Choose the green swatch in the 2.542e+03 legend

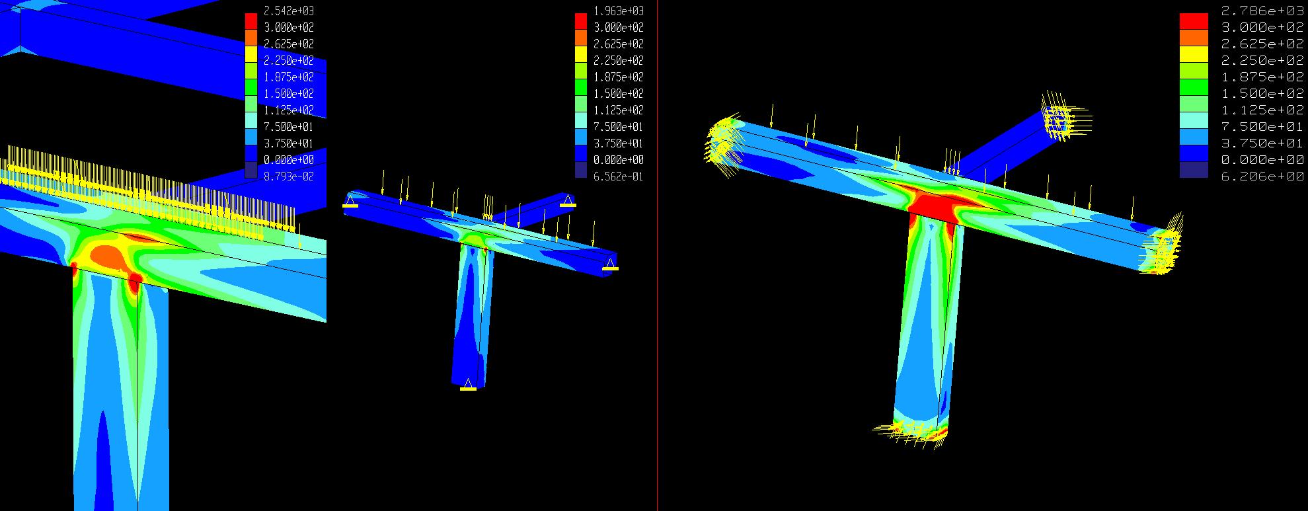click(x=251, y=87)
